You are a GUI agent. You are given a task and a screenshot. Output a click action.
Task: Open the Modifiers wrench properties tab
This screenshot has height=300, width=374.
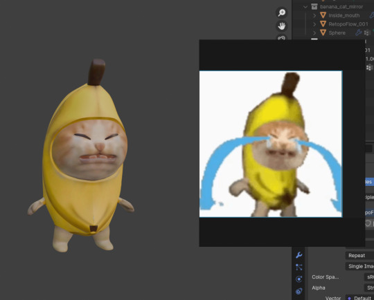tap(299, 255)
